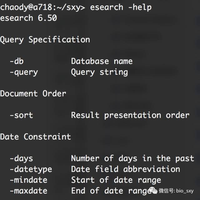Click the 'esearch 6.50' version line
This screenshot has height=200, width=200.
(28, 18)
